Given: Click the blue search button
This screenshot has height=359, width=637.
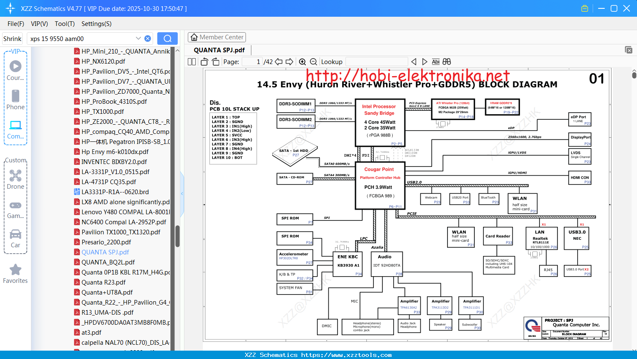Looking at the screenshot, I should [167, 38].
